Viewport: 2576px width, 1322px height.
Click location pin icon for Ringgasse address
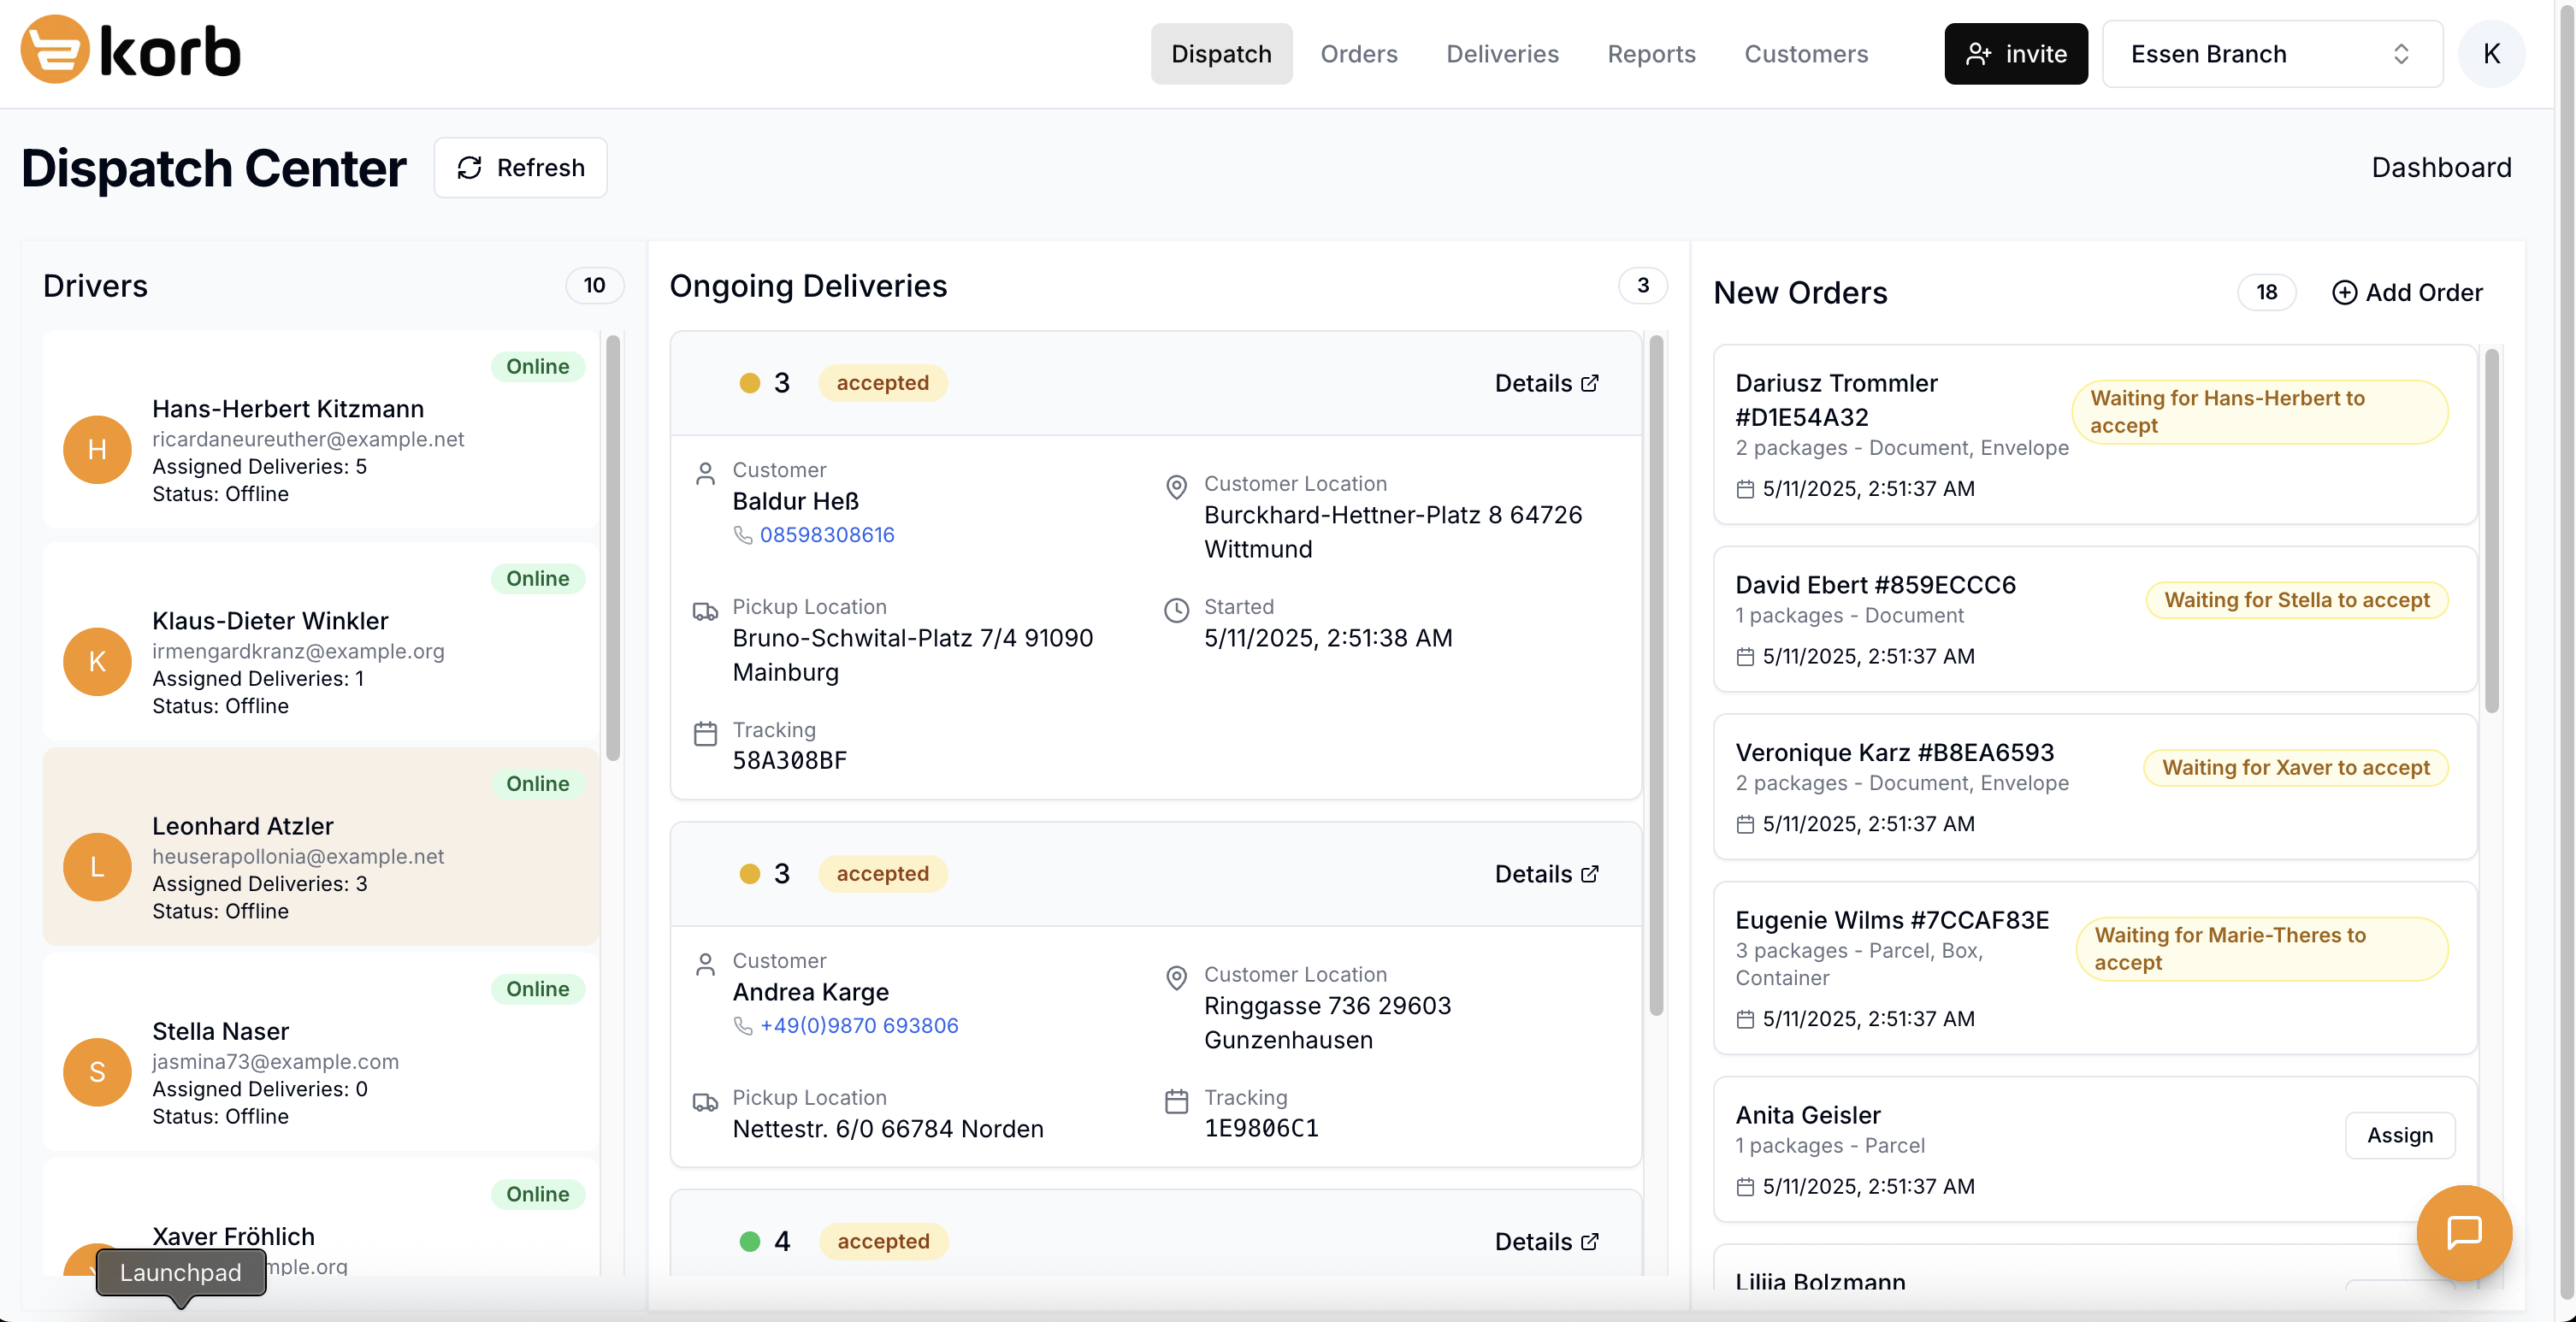tap(1176, 978)
